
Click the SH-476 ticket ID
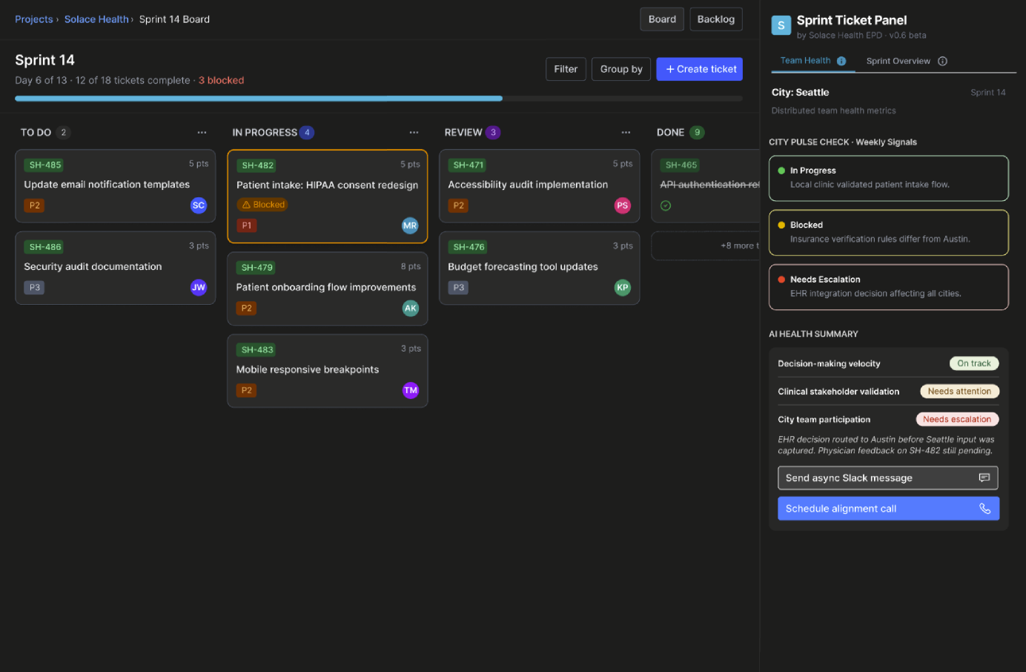click(469, 247)
